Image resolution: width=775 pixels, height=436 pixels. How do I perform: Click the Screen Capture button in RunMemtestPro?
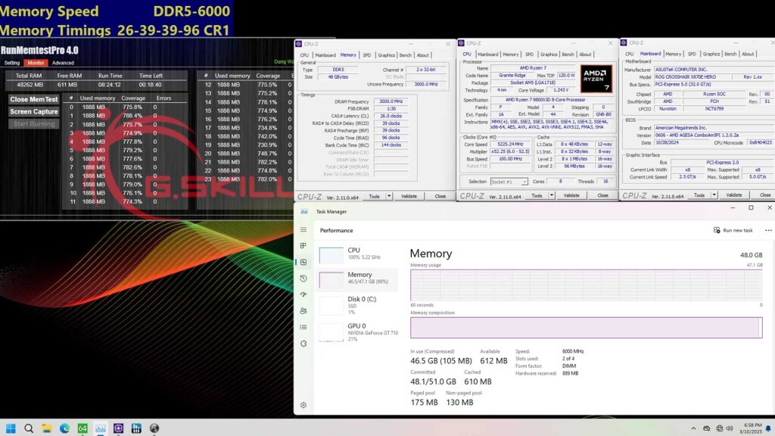point(34,112)
